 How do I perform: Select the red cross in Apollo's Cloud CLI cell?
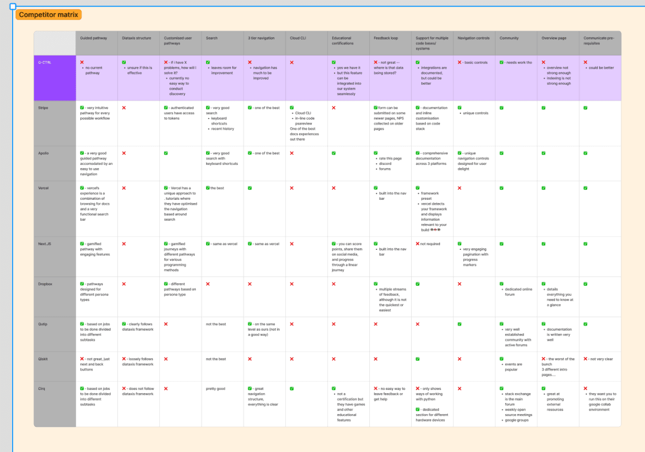(x=292, y=153)
